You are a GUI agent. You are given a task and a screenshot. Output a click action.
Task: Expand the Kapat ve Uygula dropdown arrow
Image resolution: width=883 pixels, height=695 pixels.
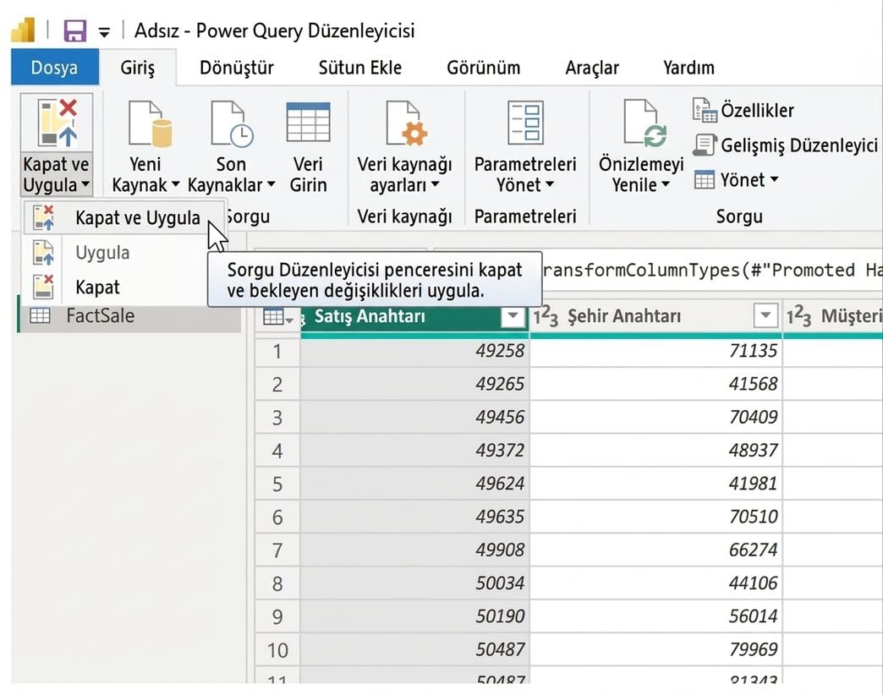point(85,184)
